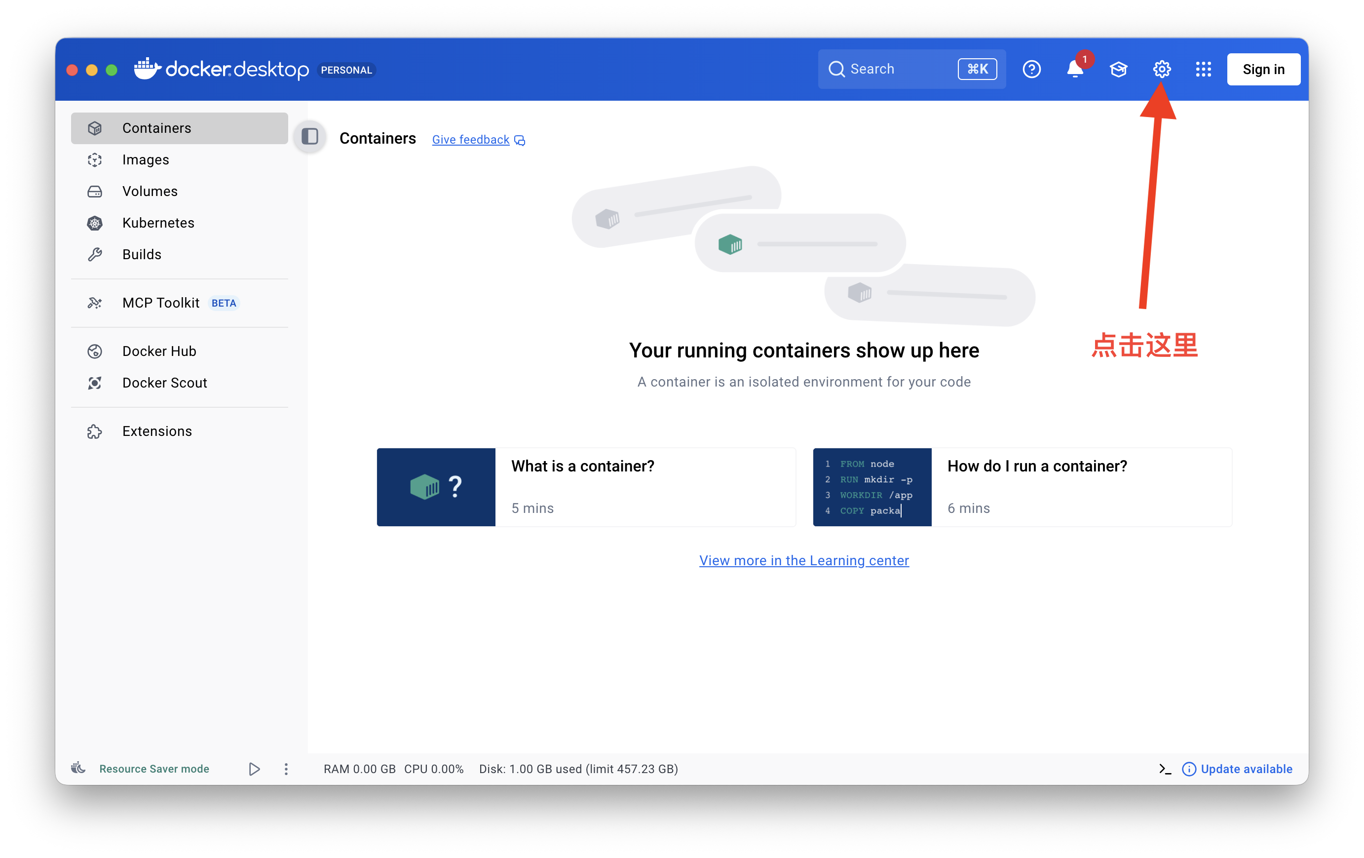
Task: Open the apps grid icon
Action: point(1203,69)
